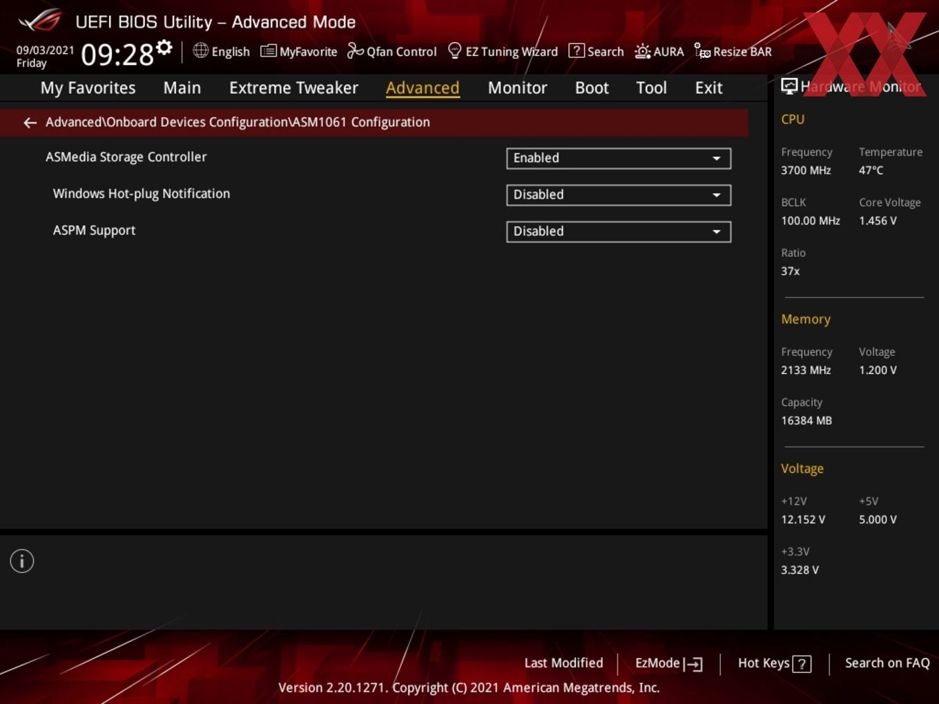
Task: Click the EZ Tuning Wizard bulb icon
Action: [454, 51]
